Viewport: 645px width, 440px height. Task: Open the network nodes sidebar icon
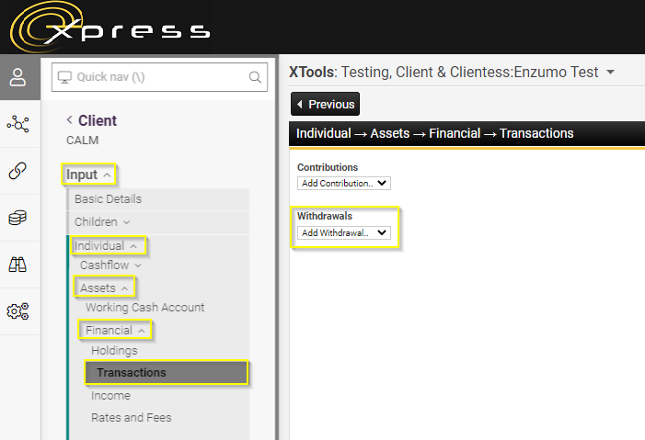point(18,123)
